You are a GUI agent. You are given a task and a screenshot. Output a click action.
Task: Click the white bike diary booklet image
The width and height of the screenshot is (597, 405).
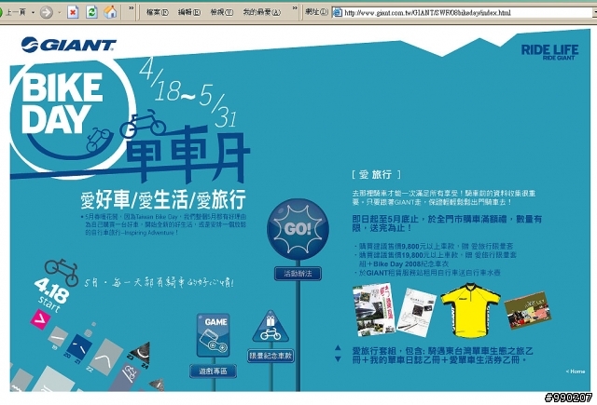[417, 312]
